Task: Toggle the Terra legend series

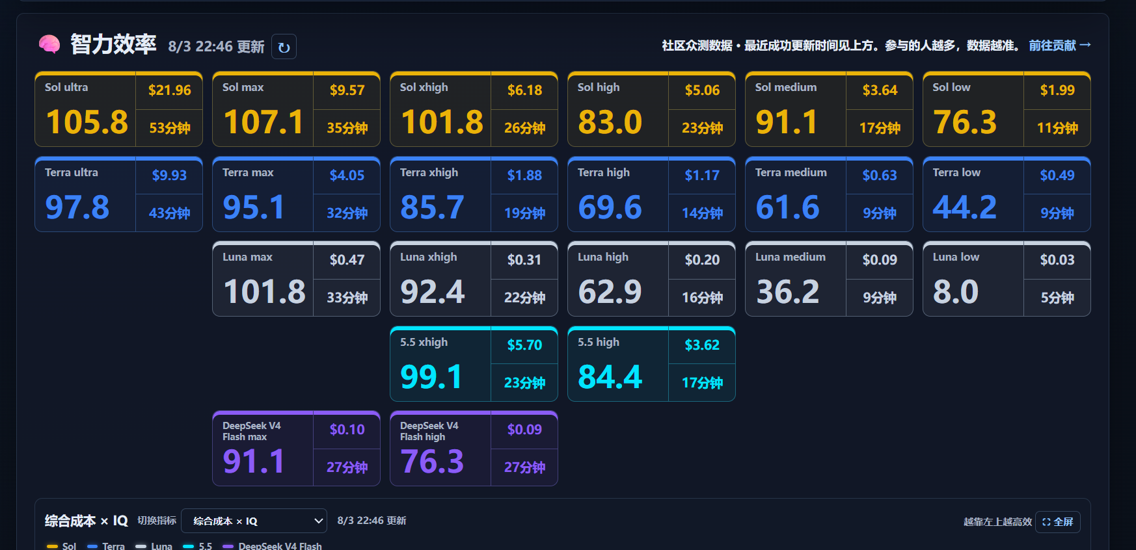Action: [106, 546]
